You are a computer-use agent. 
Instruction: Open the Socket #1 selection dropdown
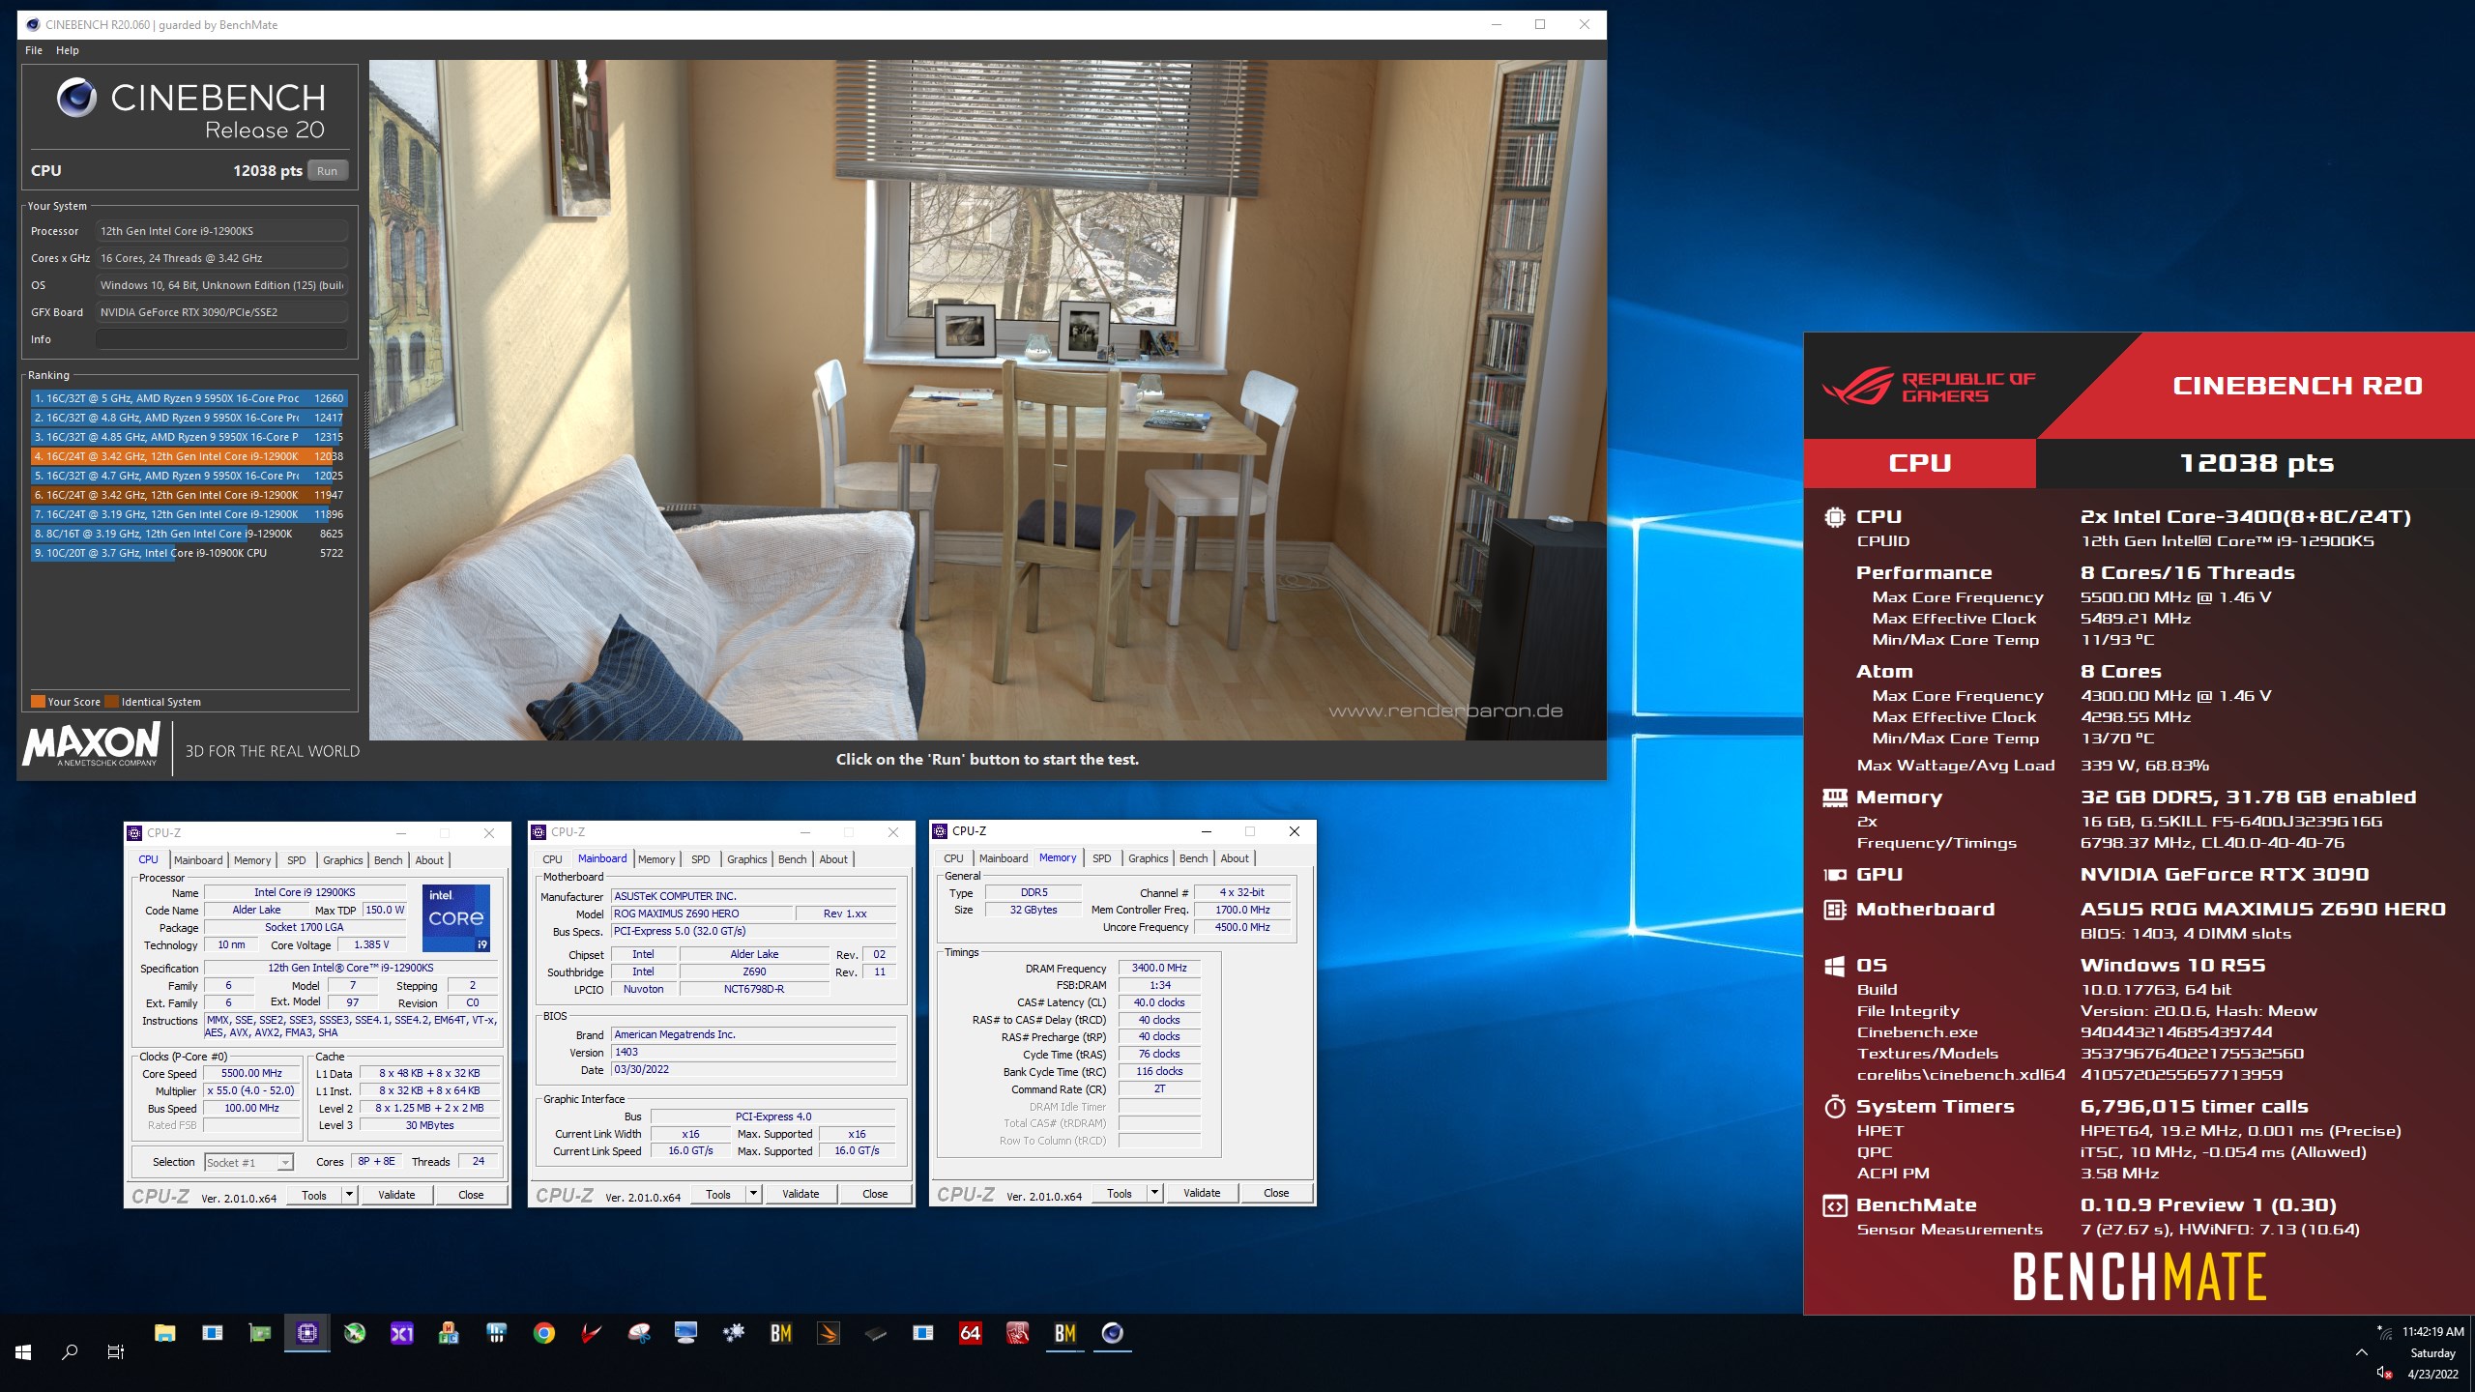(x=248, y=1163)
